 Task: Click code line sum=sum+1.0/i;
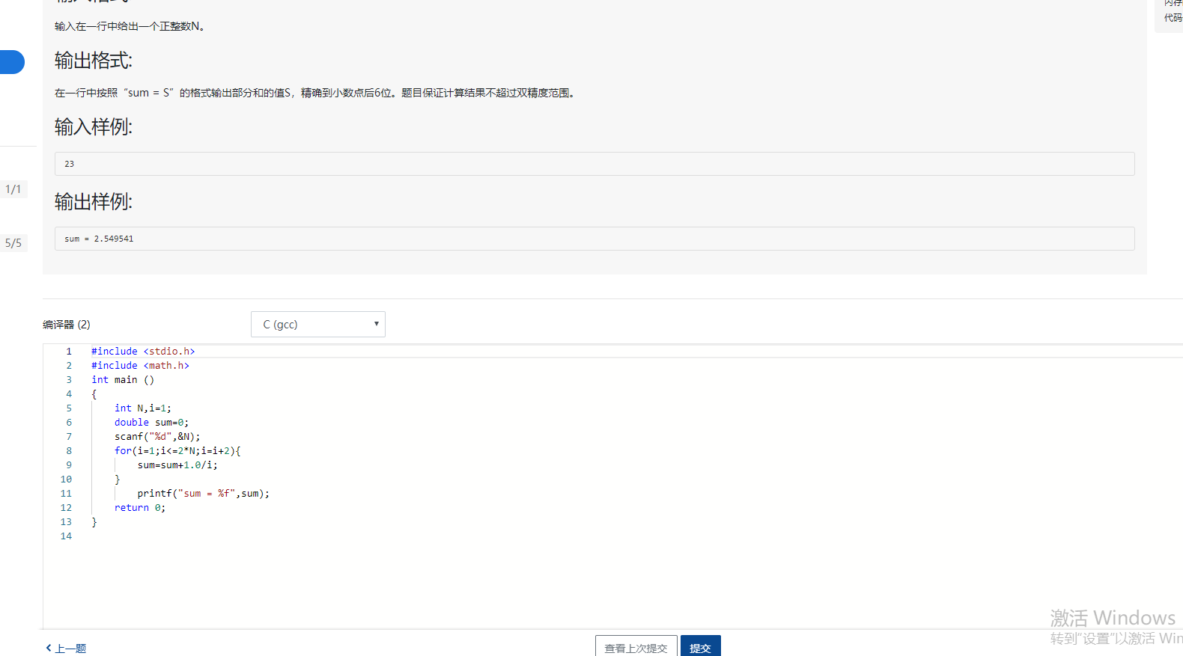[x=177, y=465]
